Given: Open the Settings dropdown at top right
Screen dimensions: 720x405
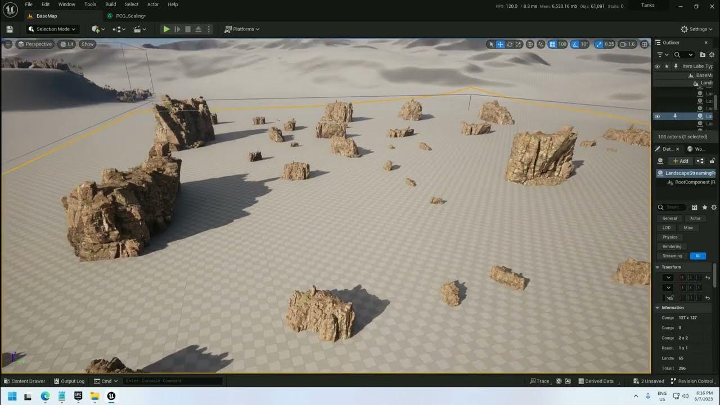Looking at the screenshot, I should [697, 29].
